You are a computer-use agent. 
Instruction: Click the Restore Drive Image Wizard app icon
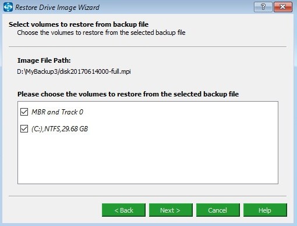pyautogui.click(x=8, y=7)
